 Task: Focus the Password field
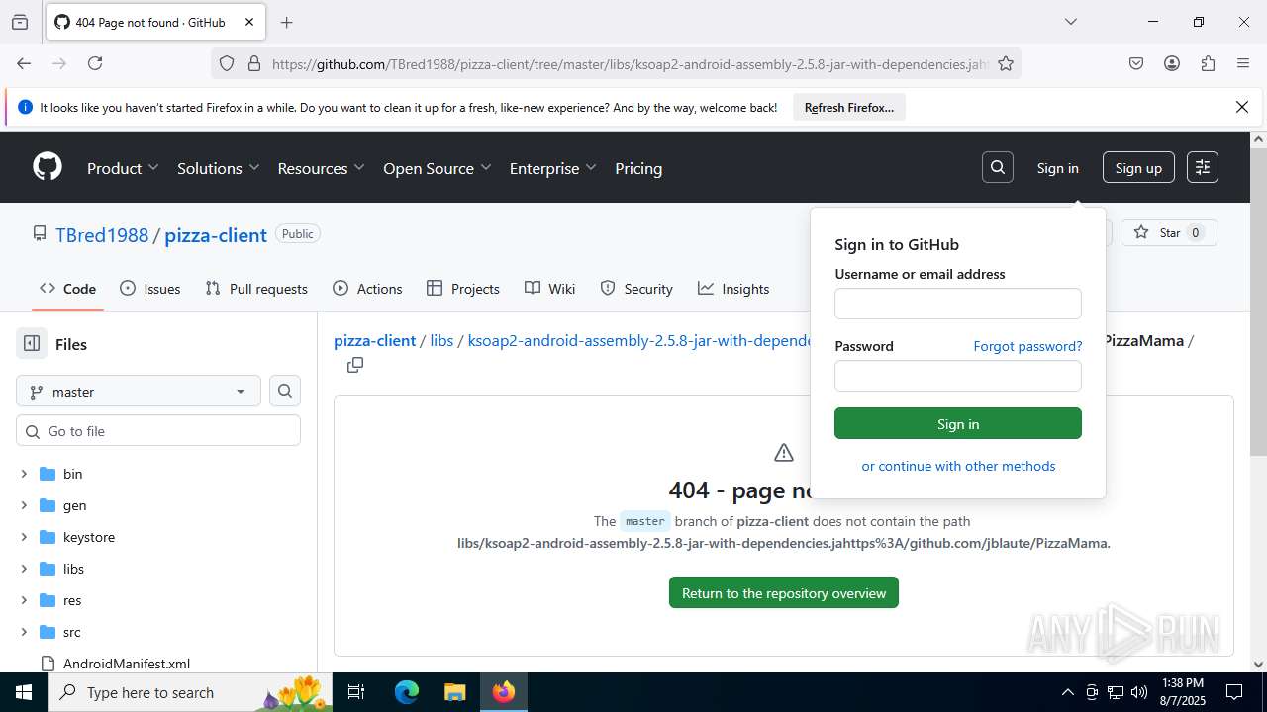coord(958,376)
